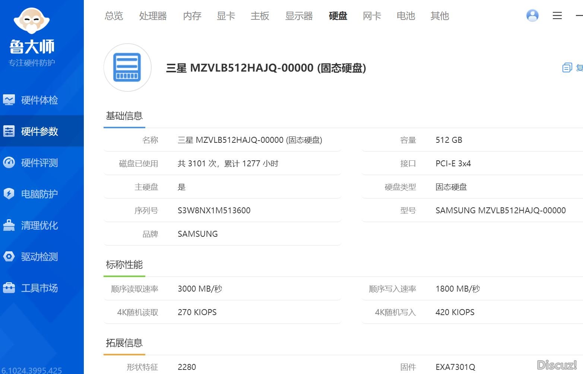This screenshot has width=583, height=374.
Task: Click the disk usage value 共 3101 次
Action: 228,163
